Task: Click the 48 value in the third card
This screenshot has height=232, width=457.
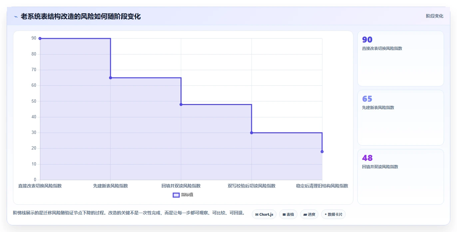Action: tap(367, 158)
